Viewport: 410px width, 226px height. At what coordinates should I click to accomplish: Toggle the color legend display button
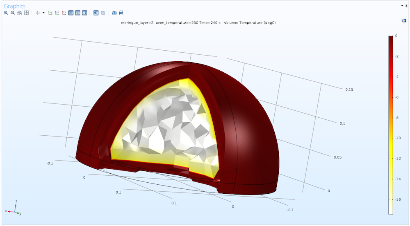pos(84,13)
